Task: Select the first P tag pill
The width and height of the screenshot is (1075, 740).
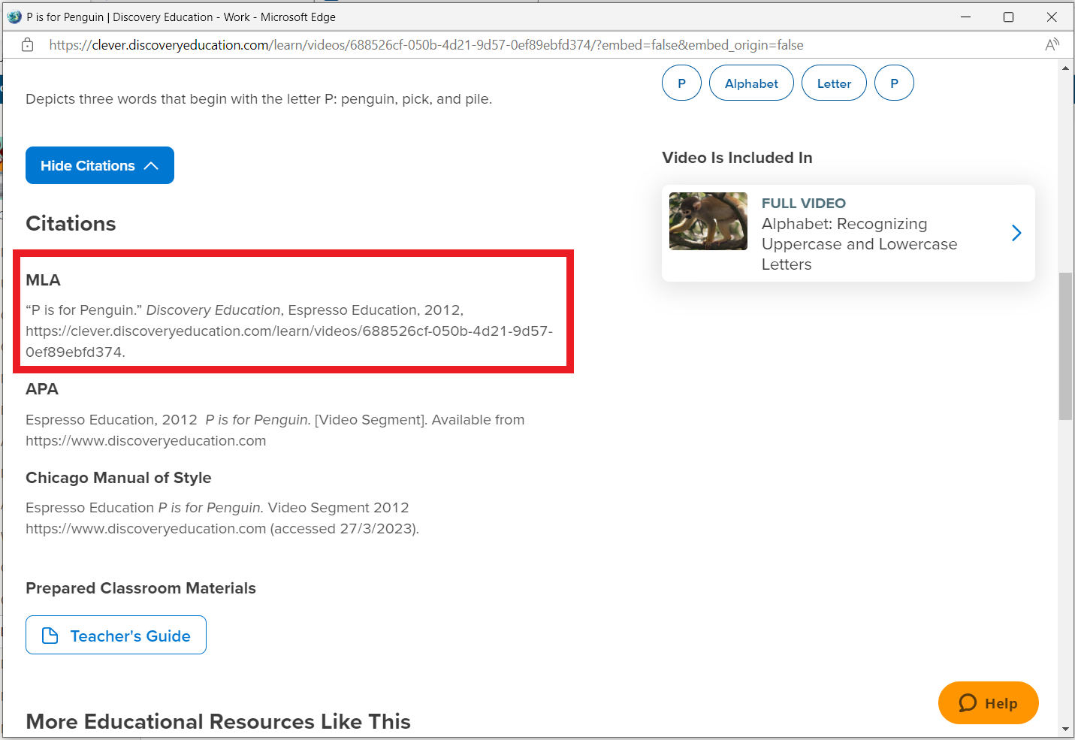Action: [x=681, y=83]
